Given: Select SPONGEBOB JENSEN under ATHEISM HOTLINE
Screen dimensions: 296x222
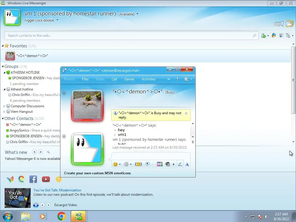Looking at the screenshot, I should click(34, 78).
